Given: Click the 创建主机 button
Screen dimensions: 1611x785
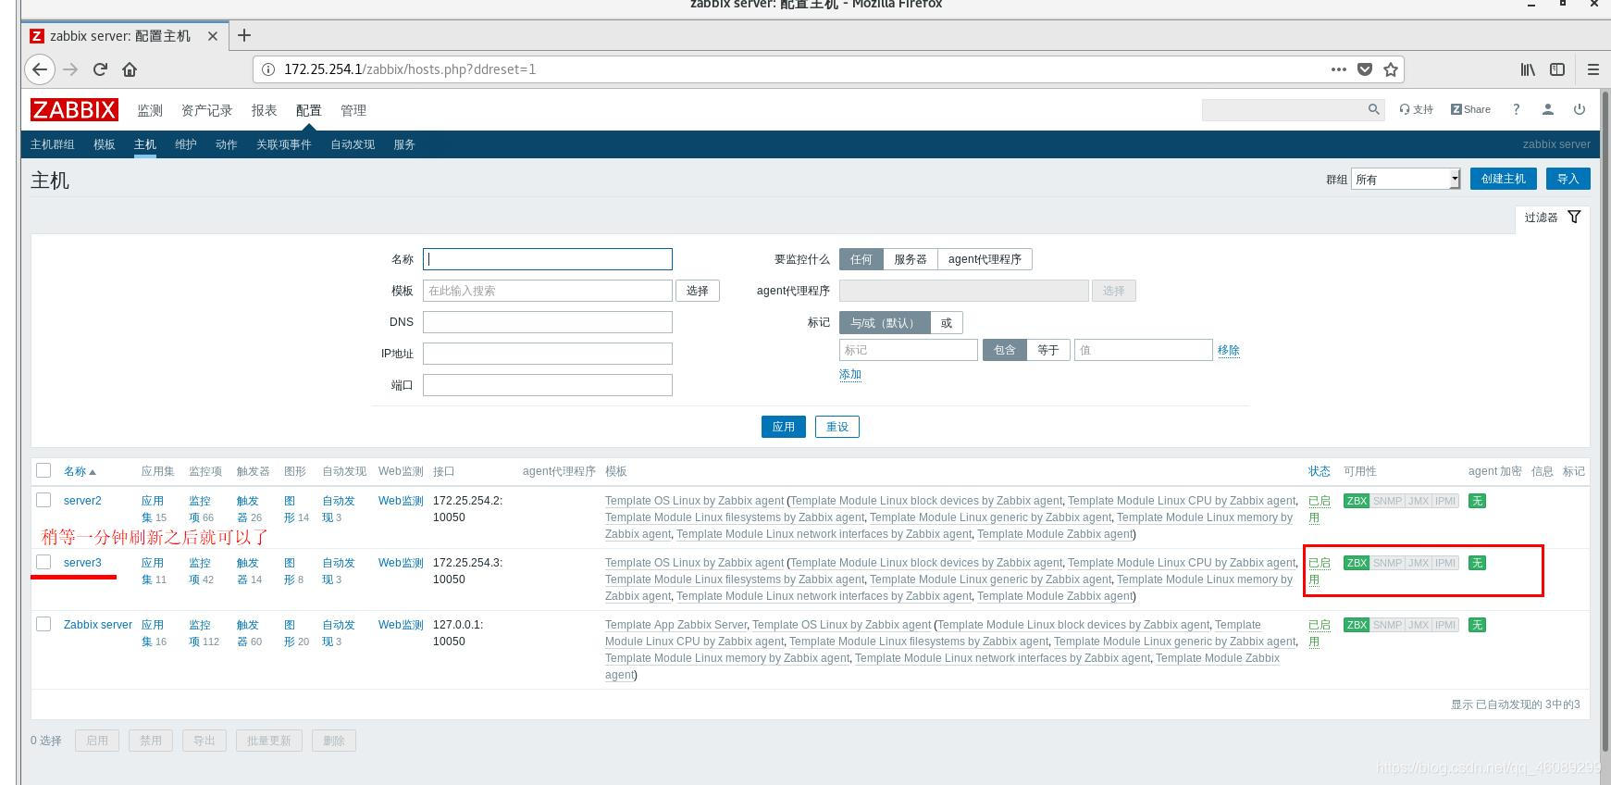Looking at the screenshot, I should 1504,179.
